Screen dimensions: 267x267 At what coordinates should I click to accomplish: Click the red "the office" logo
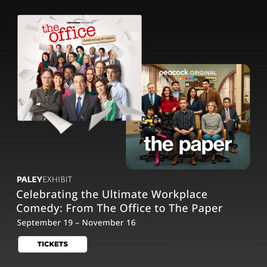(x=69, y=33)
